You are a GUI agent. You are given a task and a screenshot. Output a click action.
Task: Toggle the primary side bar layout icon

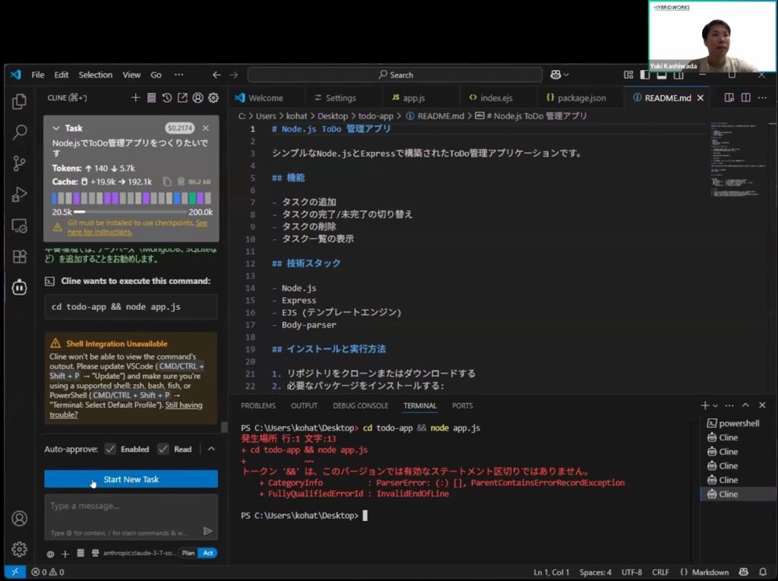pos(645,75)
